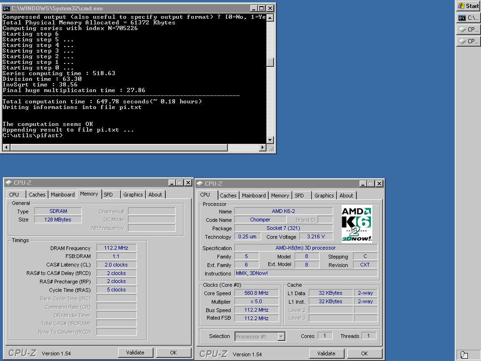Click the Multiplier x 5.0 value
The image size is (481, 361).
pyautogui.click(x=257, y=302)
